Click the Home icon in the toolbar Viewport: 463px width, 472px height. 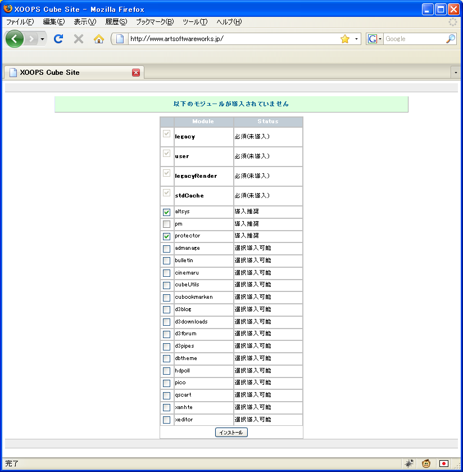click(99, 39)
